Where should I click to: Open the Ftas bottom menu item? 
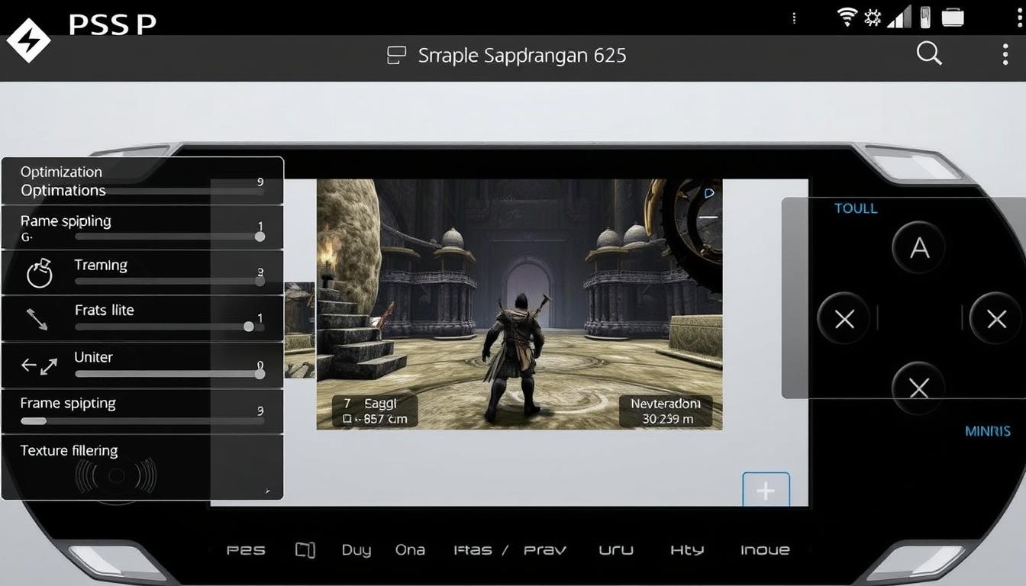point(473,550)
